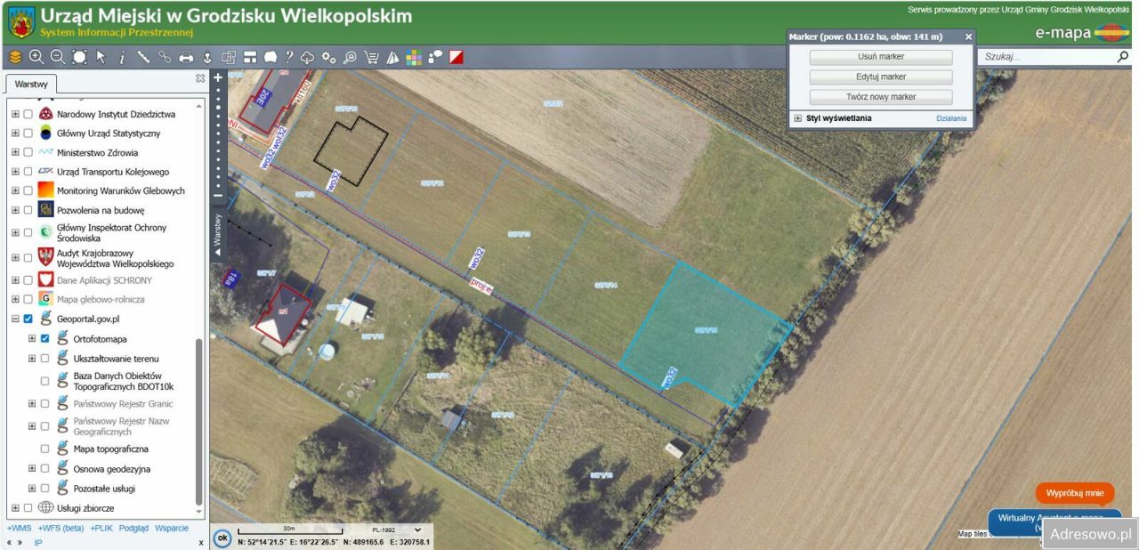
Task: Uncheck the Ortofotomapa layer checkbox
Action: 45,338
